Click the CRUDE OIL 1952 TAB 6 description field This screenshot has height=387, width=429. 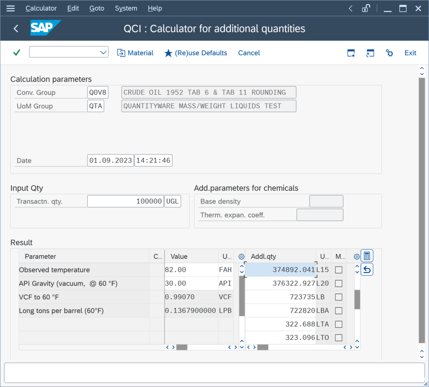coord(209,92)
